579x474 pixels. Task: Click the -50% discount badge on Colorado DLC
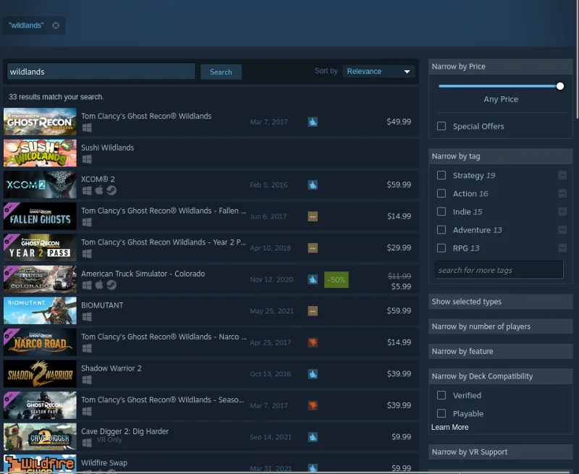[x=337, y=280]
